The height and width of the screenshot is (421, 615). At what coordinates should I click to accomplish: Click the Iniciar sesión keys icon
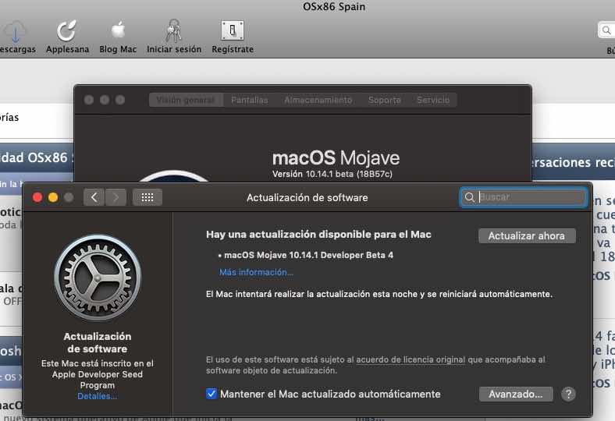click(173, 30)
